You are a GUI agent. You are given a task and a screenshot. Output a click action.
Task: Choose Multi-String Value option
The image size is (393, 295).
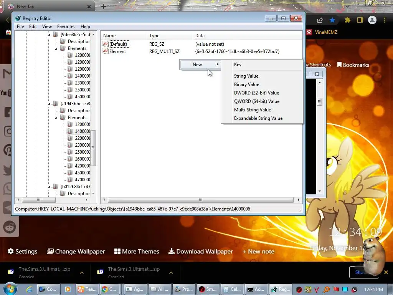[262, 110]
